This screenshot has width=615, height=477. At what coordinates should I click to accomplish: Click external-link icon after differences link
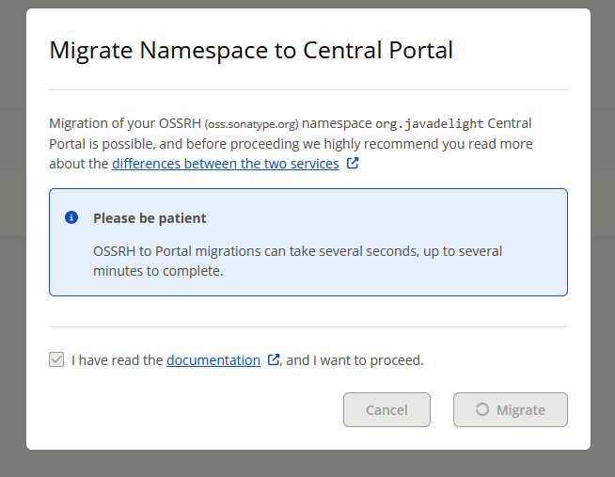[x=353, y=163]
